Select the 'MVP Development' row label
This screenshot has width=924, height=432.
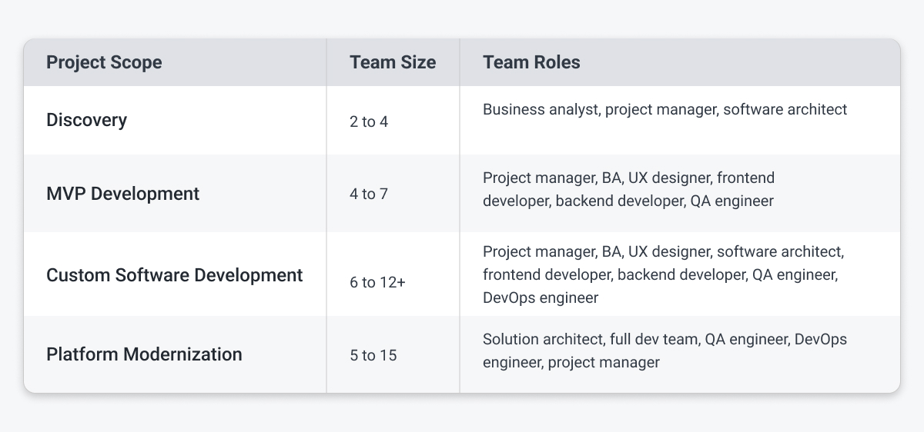[x=123, y=194]
